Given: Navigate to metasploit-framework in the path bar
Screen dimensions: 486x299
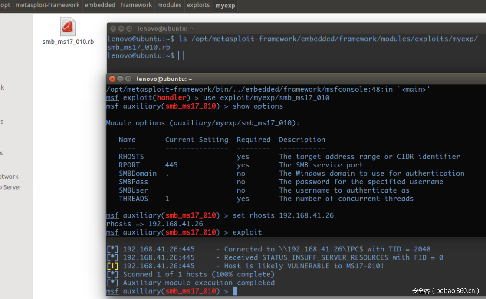Looking at the screenshot, I should pyautogui.click(x=48, y=5).
